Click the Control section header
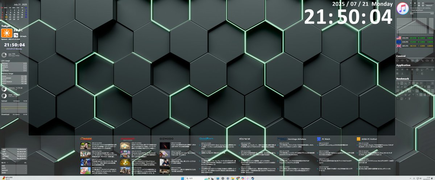435x180 pixels. pyautogui.click(x=401, y=56)
